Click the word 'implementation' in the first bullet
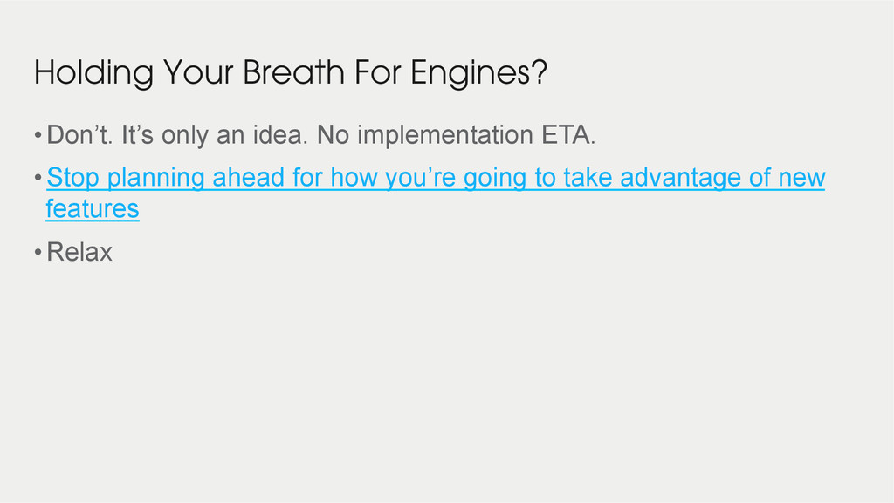894x503 pixels. click(x=445, y=135)
